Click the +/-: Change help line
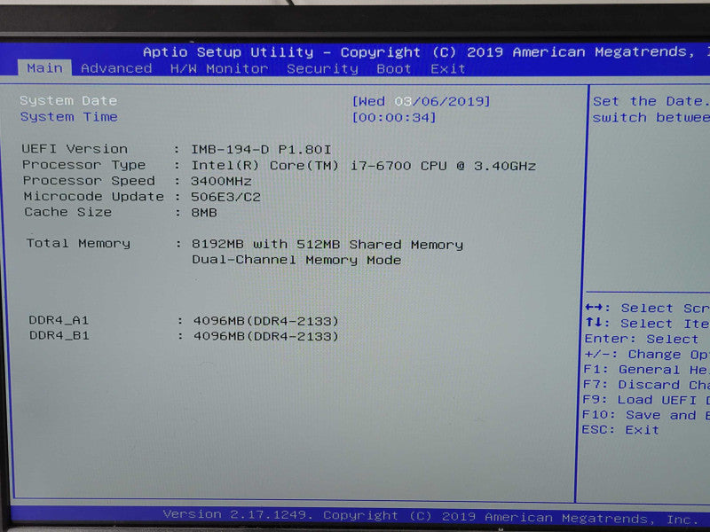The width and height of the screenshot is (710, 532). coord(647,354)
